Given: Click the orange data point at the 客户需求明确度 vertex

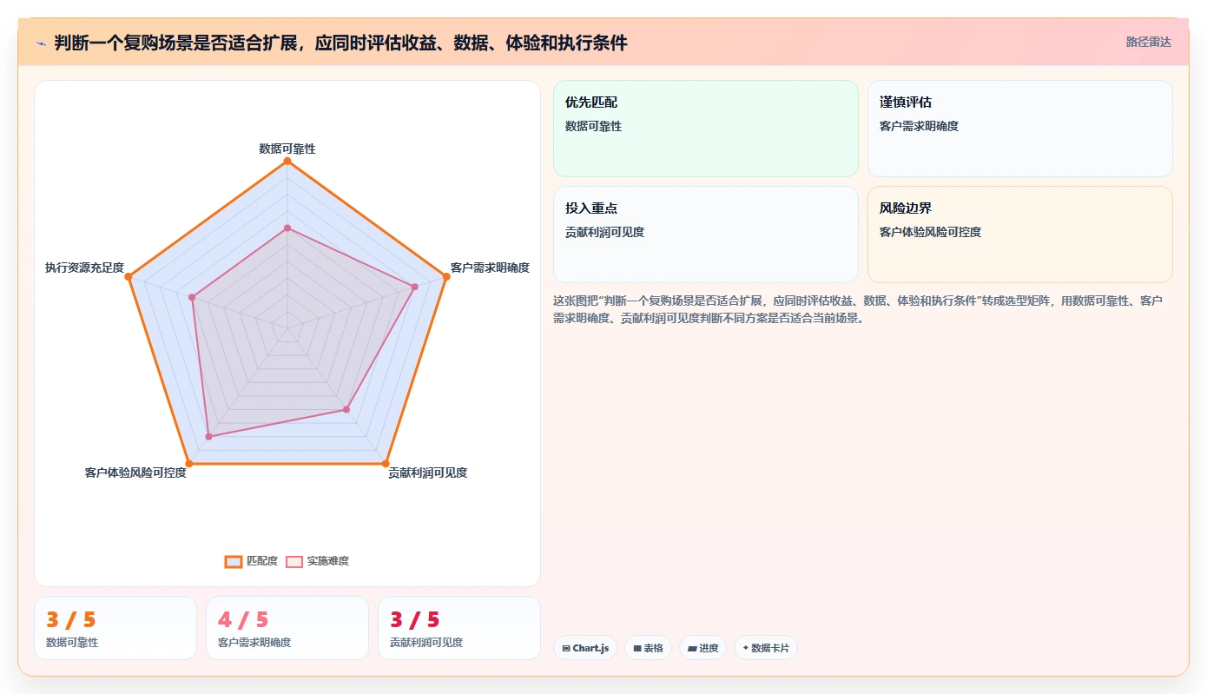Looking at the screenshot, I should [x=446, y=276].
